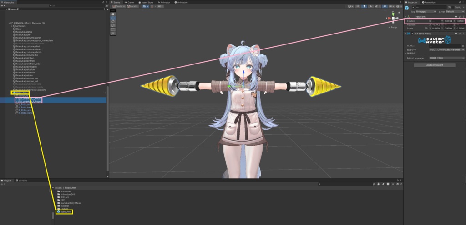Screen dimensions: 466x225
Task: Open the Layer dropdown (Default)
Action: (455, 12)
